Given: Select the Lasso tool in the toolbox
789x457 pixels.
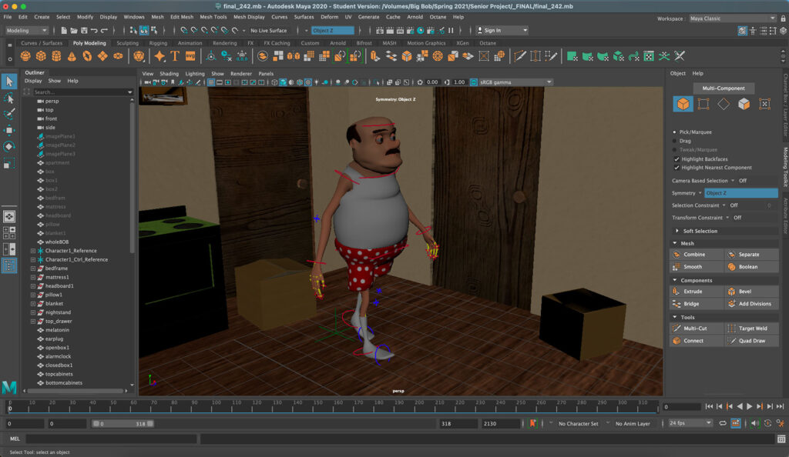Looking at the screenshot, I should 9,98.
